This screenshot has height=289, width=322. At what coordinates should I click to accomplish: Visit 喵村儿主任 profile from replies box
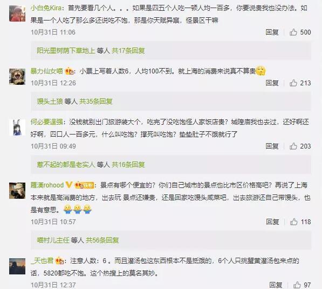point(53,240)
